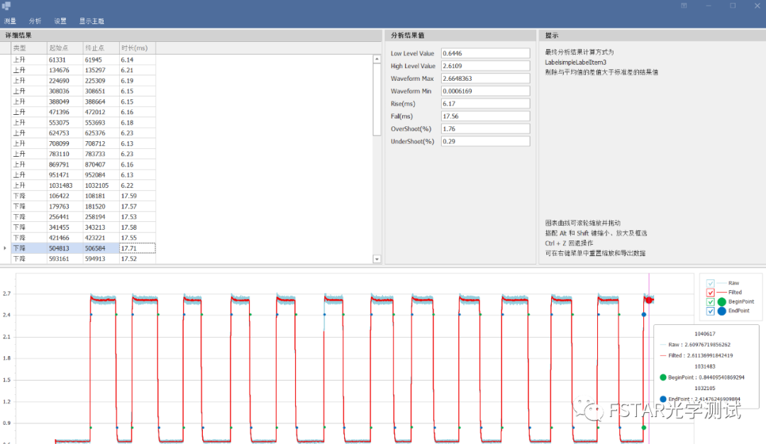This screenshot has height=444, width=766.
Task: Disable the EndPoint legend checkbox
Action: pyautogui.click(x=711, y=311)
